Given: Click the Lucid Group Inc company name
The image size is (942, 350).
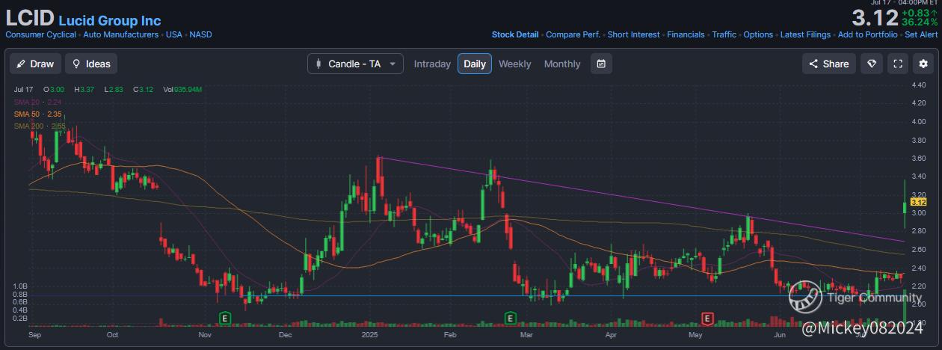Looking at the screenshot, I should point(110,20).
